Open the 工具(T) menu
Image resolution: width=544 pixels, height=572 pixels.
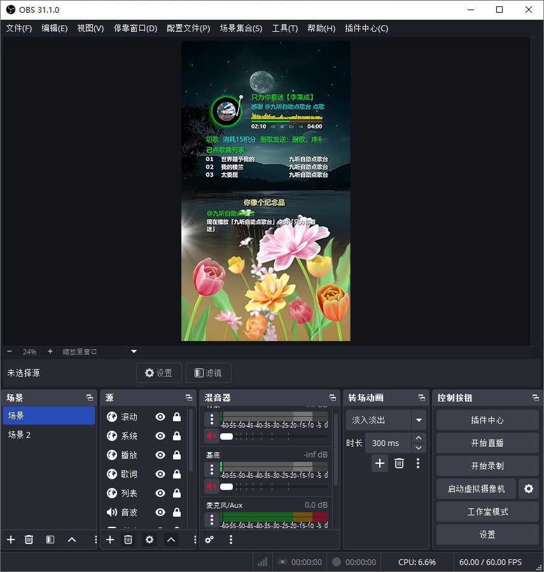[284, 28]
